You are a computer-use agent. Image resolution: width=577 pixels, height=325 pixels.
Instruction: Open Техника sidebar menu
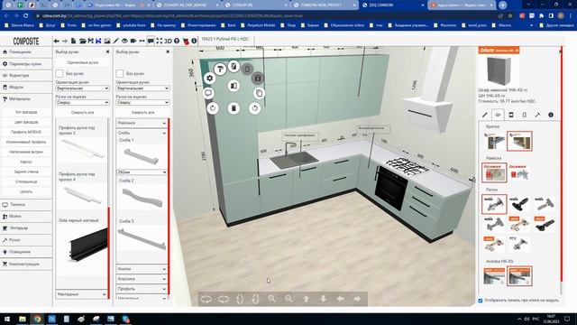(x=26, y=205)
